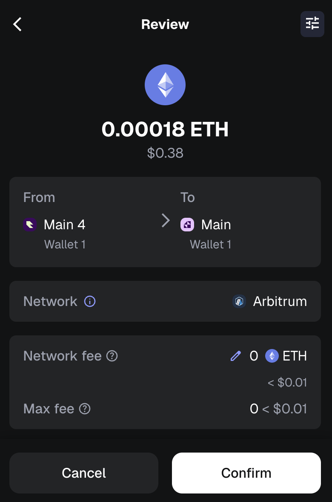Edit network fee with pencil icon

(235, 356)
